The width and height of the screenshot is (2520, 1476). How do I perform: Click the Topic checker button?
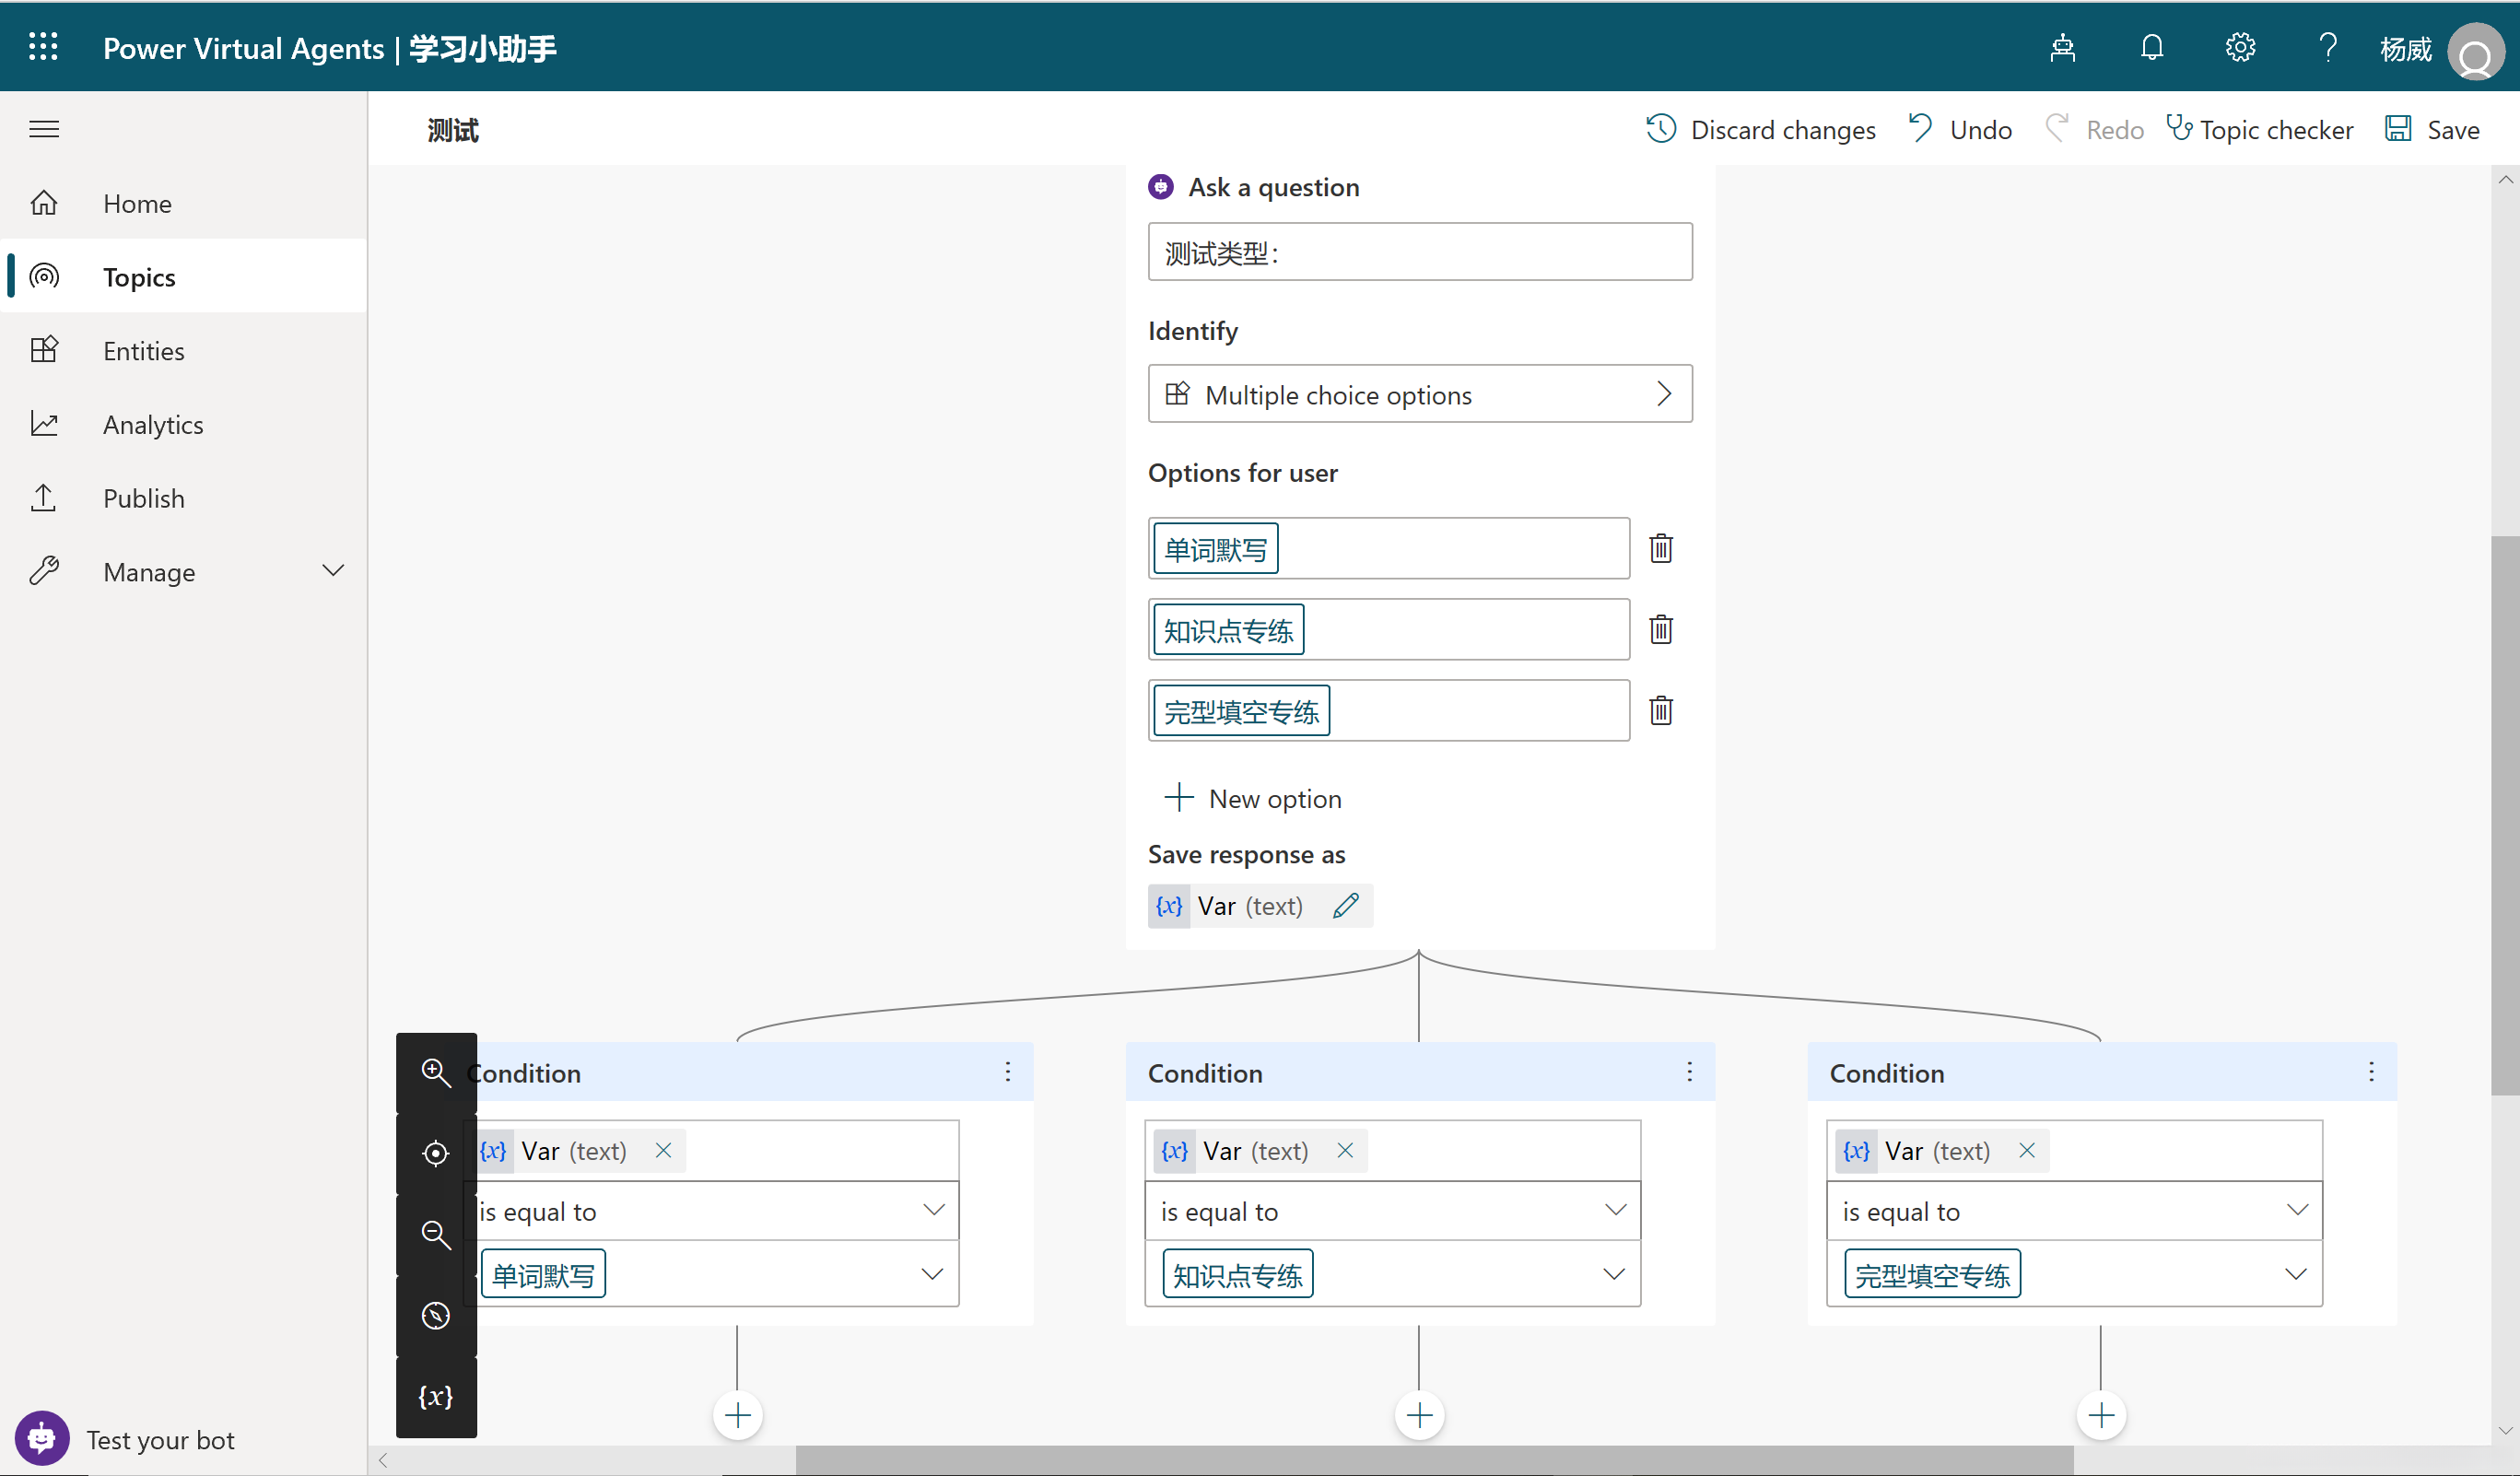[2260, 129]
